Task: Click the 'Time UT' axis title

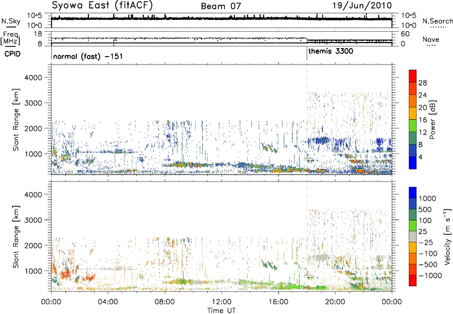Action: 221,311
